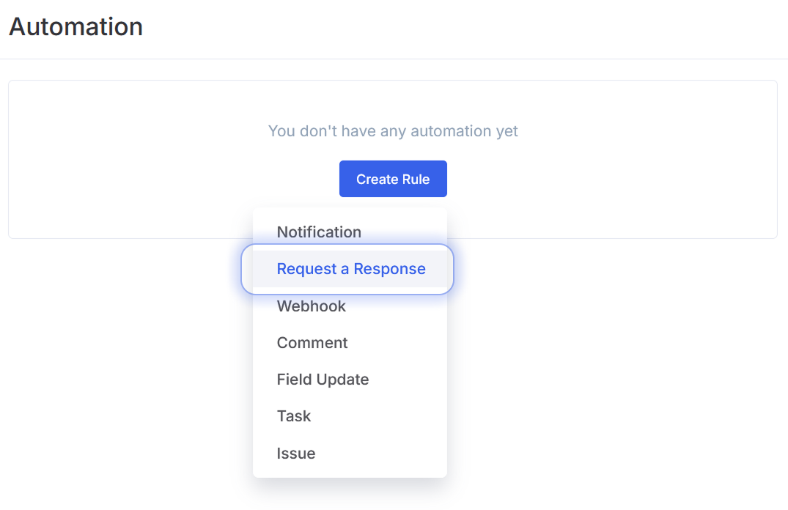Select Task in the rule dropdown
This screenshot has height=510, width=788.
tap(294, 416)
